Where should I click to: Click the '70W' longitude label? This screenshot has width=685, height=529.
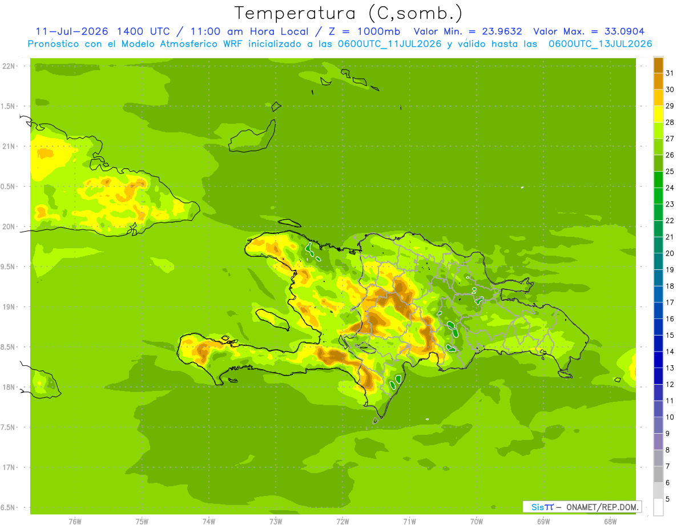point(477,522)
